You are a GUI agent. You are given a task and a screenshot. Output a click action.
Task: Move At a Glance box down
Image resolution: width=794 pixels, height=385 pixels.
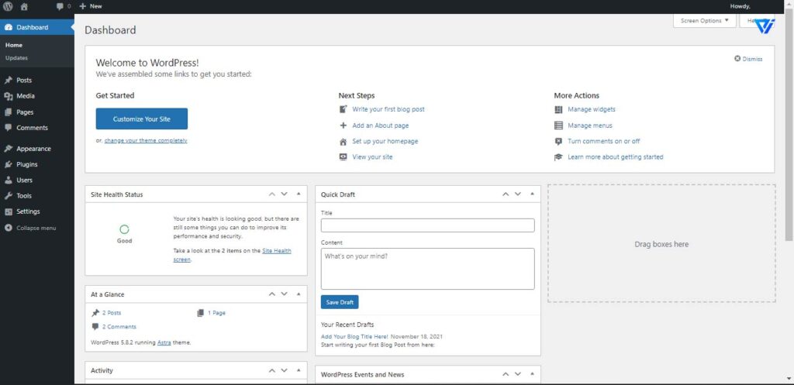(x=284, y=294)
